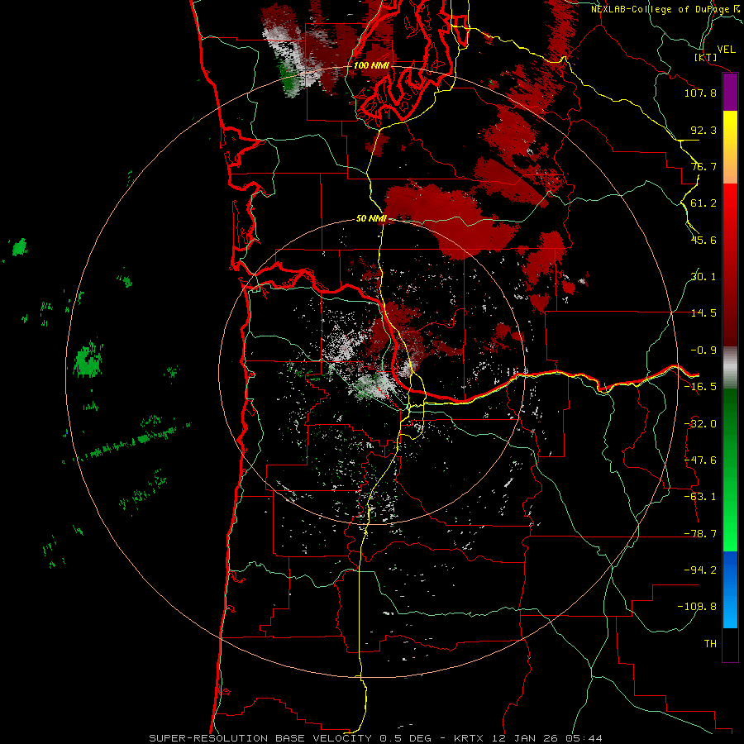Click the 30.1 legend value
Viewport: 744px width, 744px height.
pos(703,277)
